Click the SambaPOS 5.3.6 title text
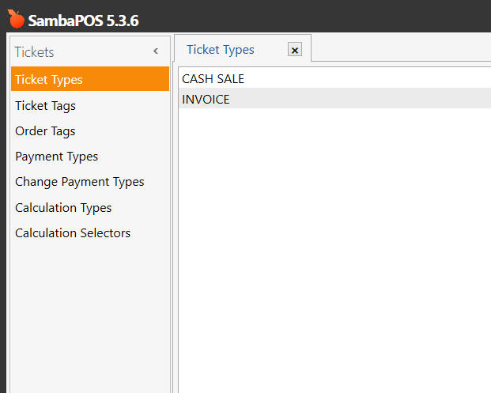Image resolution: width=491 pixels, height=393 pixels. 83,21
